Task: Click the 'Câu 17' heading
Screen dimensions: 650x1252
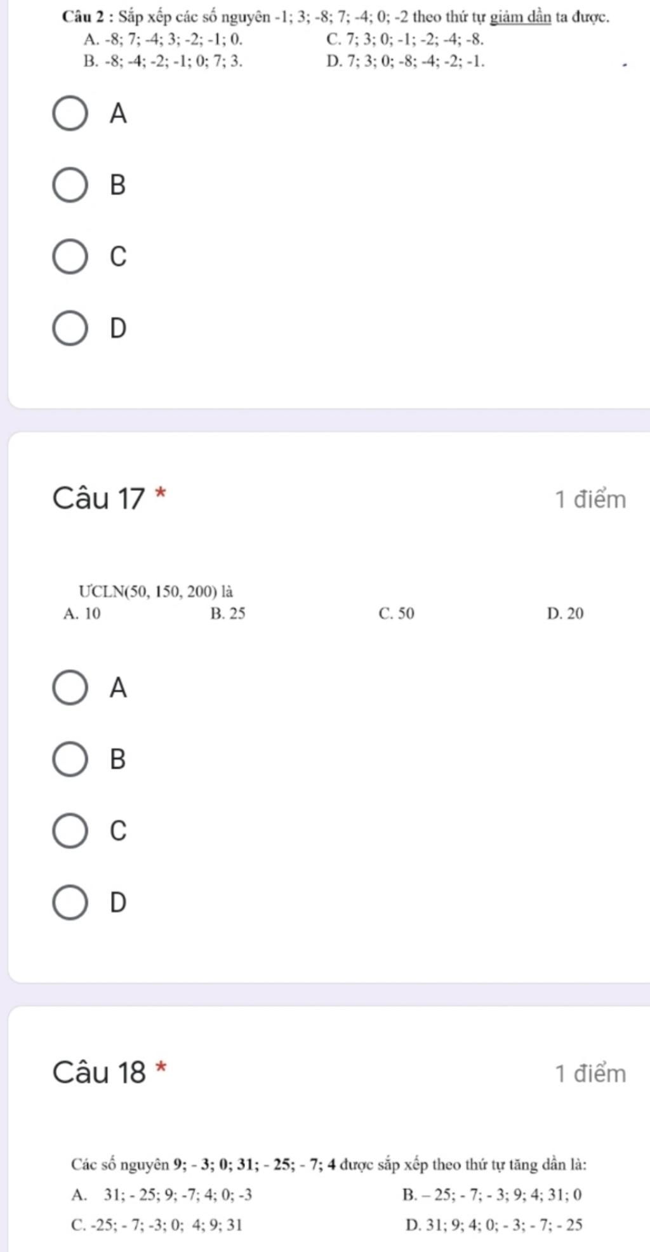Action: pos(99,499)
